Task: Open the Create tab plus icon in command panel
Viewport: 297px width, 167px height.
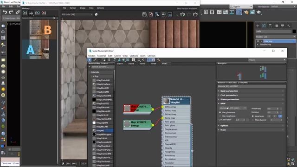Action: point(258,26)
